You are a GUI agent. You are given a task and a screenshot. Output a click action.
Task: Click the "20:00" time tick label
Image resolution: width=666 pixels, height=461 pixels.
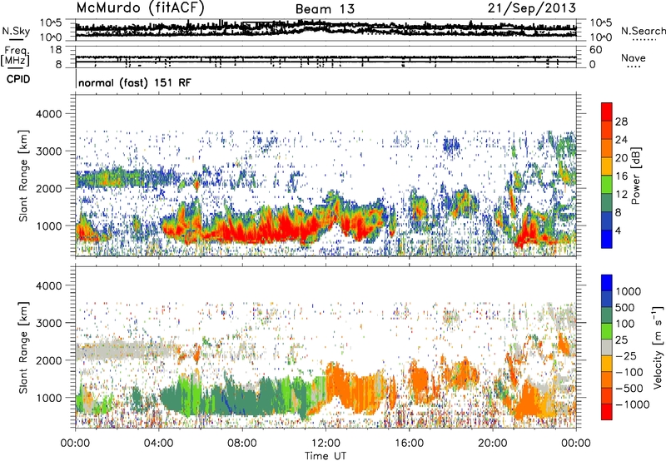(x=492, y=444)
